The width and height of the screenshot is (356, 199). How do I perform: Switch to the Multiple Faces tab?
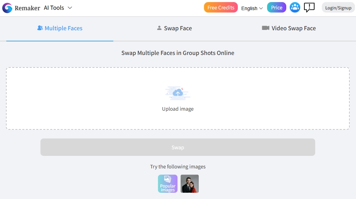coord(60,28)
